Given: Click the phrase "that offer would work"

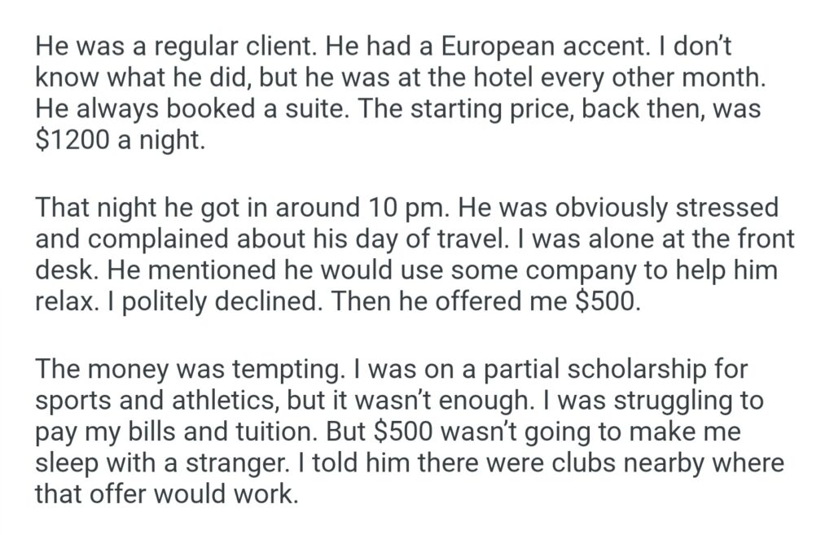Looking at the screenshot, I should coord(163,493).
